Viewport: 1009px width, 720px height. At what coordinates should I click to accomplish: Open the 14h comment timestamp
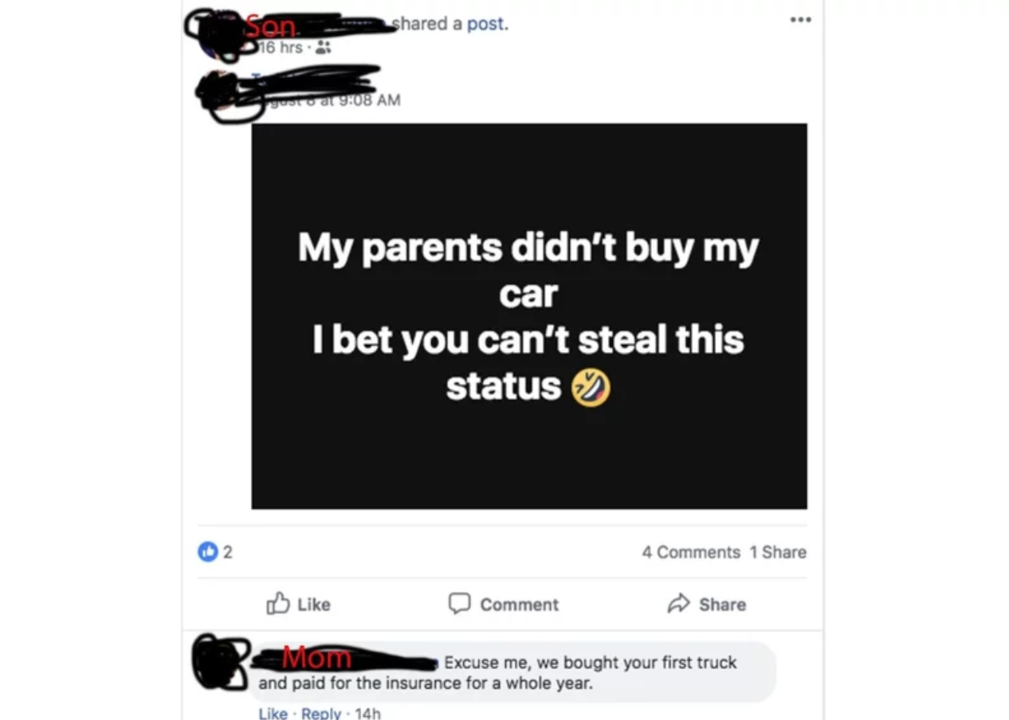(367, 713)
